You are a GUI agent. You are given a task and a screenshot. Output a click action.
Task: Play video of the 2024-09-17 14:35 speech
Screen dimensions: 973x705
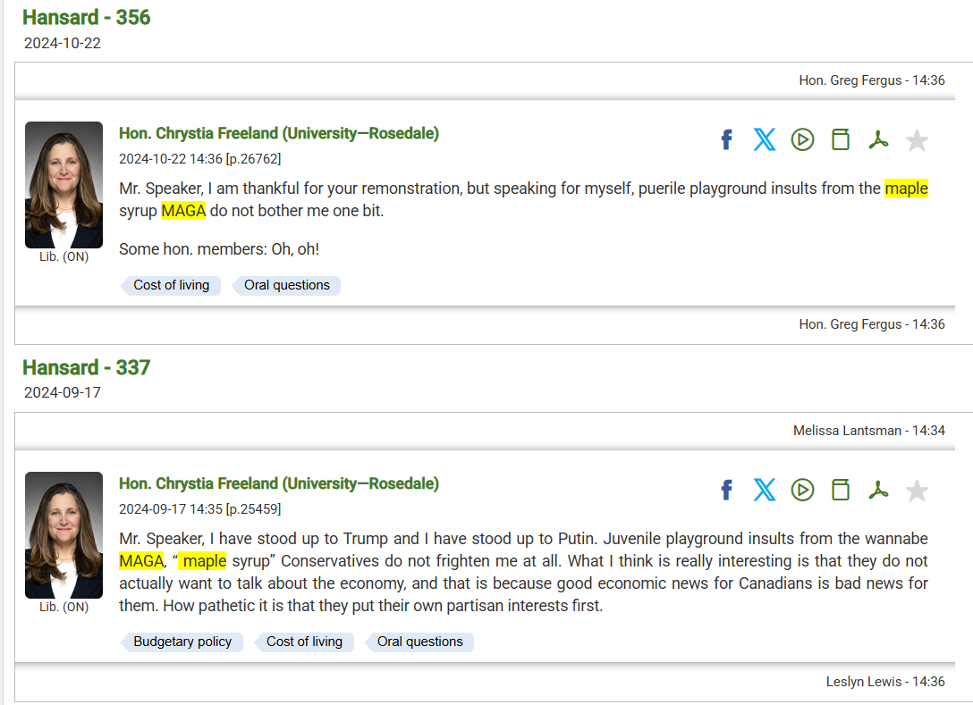802,491
